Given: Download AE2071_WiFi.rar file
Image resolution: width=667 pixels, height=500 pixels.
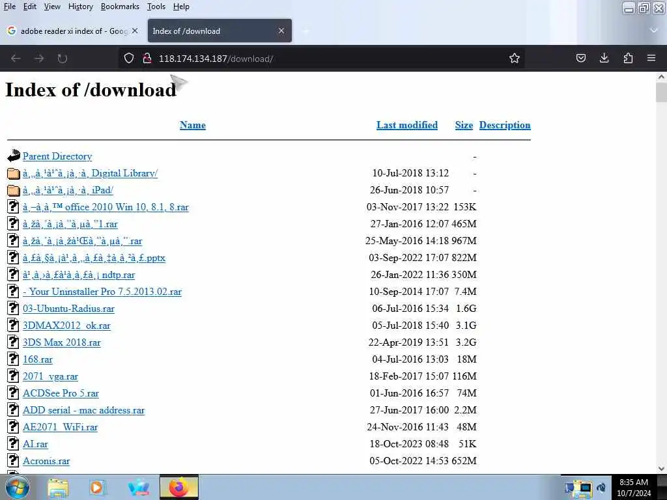Looking at the screenshot, I should [61, 427].
